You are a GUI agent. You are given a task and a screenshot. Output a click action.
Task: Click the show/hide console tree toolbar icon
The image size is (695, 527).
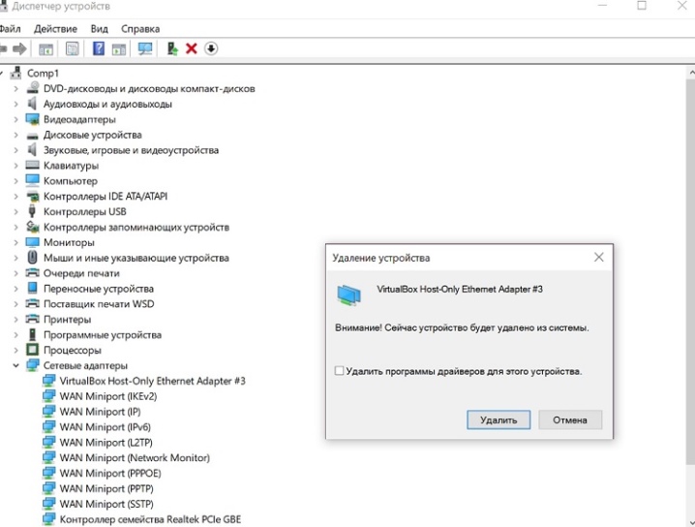(45, 48)
